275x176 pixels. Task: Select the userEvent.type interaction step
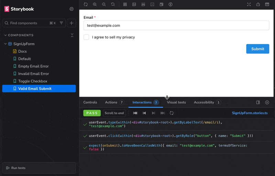176,124
